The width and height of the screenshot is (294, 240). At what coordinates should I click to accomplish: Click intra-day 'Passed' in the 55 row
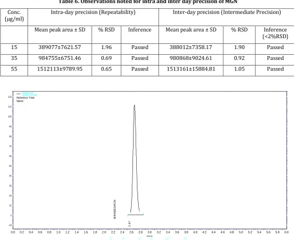140,69
